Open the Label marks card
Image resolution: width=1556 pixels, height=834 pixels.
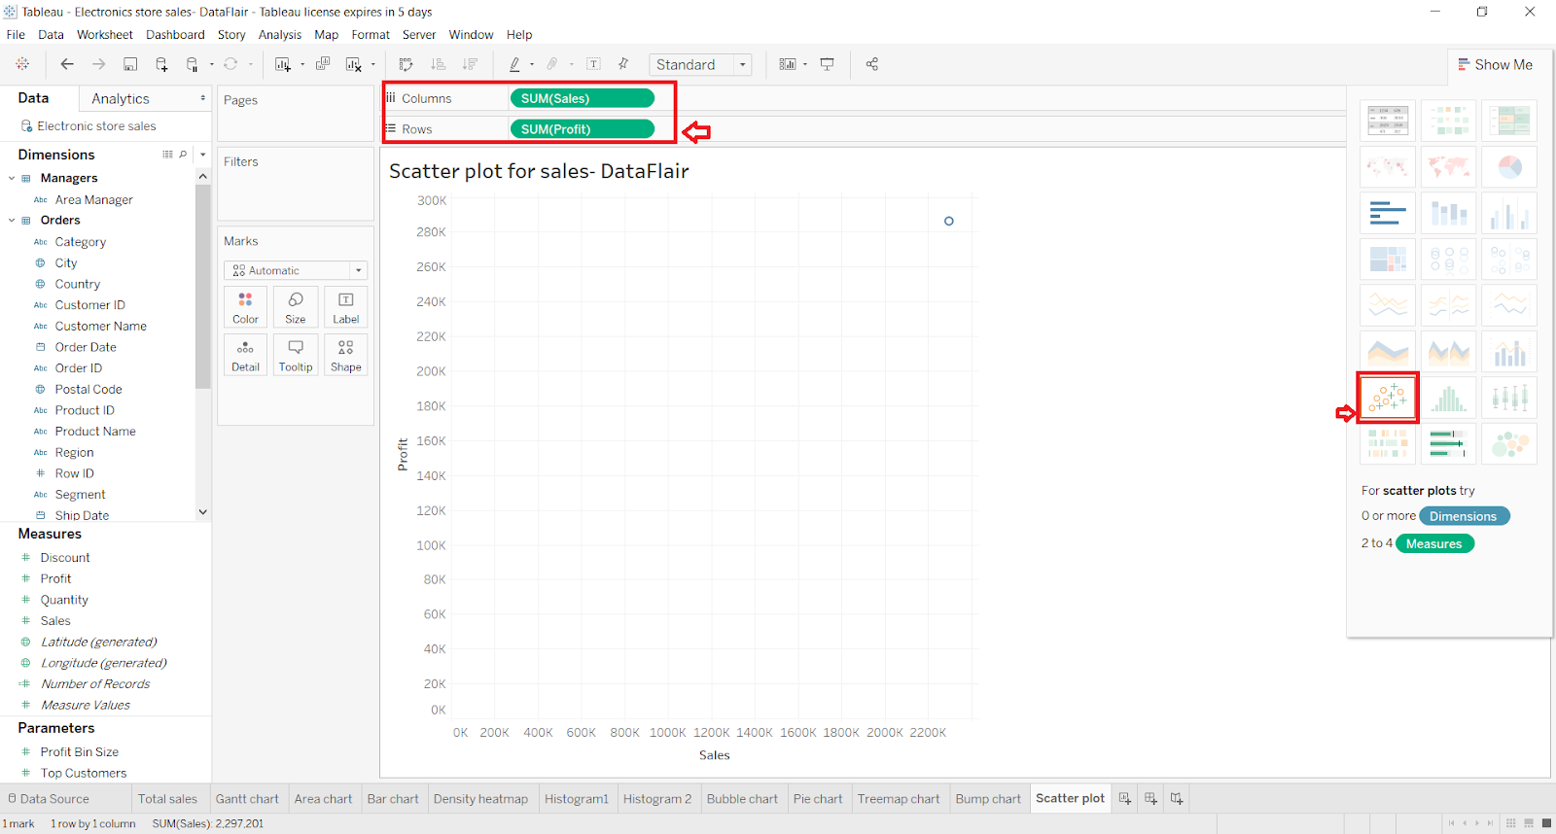point(346,307)
